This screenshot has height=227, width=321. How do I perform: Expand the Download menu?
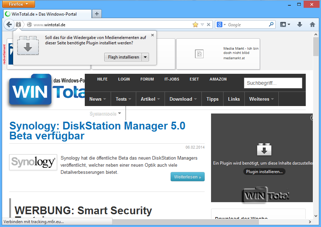click(x=183, y=99)
